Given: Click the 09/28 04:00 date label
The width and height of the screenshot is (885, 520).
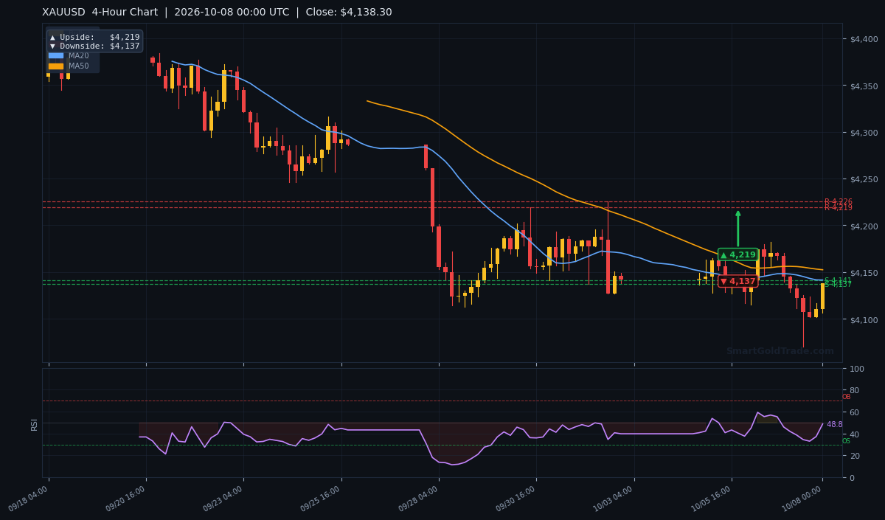Looking at the screenshot, I should pyautogui.click(x=419, y=499).
